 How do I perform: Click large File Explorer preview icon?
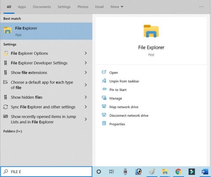click(151, 31)
